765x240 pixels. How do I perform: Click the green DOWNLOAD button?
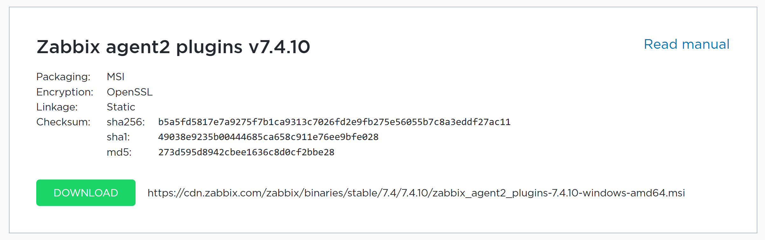click(86, 193)
